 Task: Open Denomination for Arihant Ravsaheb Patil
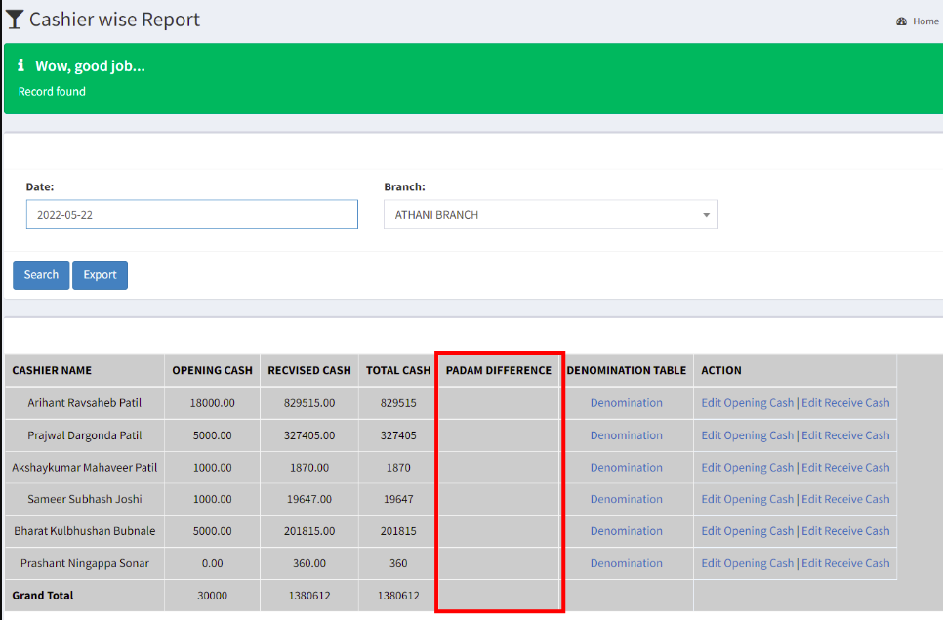coord(626,403)
